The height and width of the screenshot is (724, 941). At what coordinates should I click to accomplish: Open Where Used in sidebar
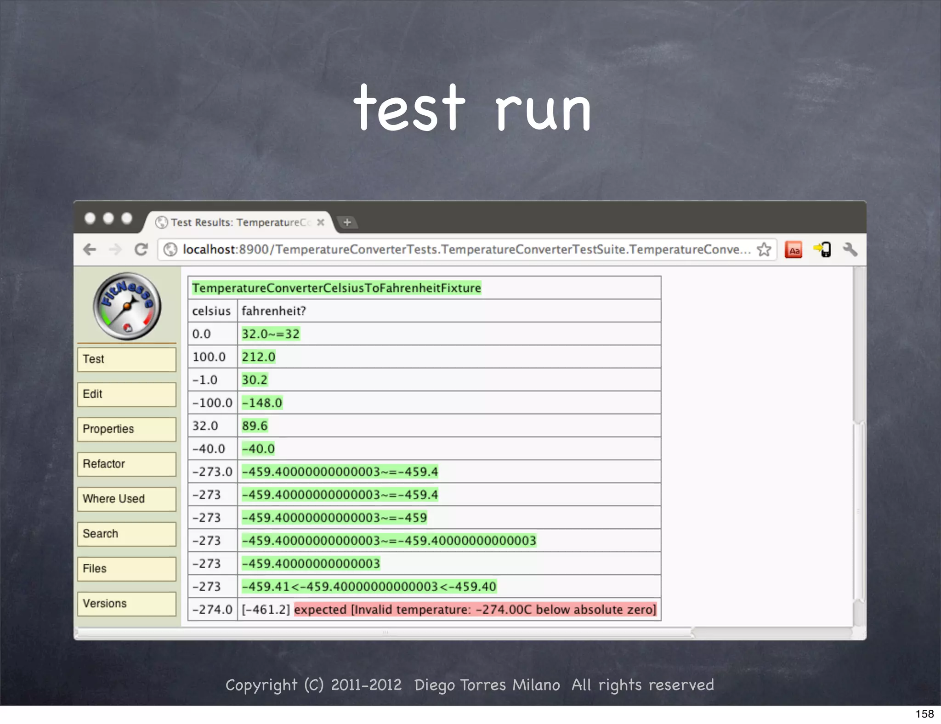[126, 499]
